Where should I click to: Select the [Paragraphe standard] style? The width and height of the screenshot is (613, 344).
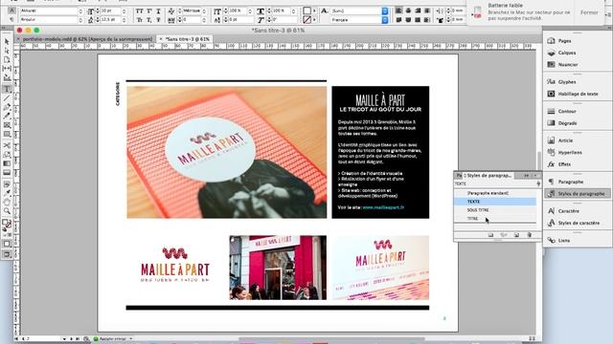click(495, 193)
